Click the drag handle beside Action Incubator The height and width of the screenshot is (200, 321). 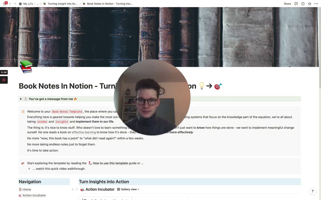(x=77, y=189)
